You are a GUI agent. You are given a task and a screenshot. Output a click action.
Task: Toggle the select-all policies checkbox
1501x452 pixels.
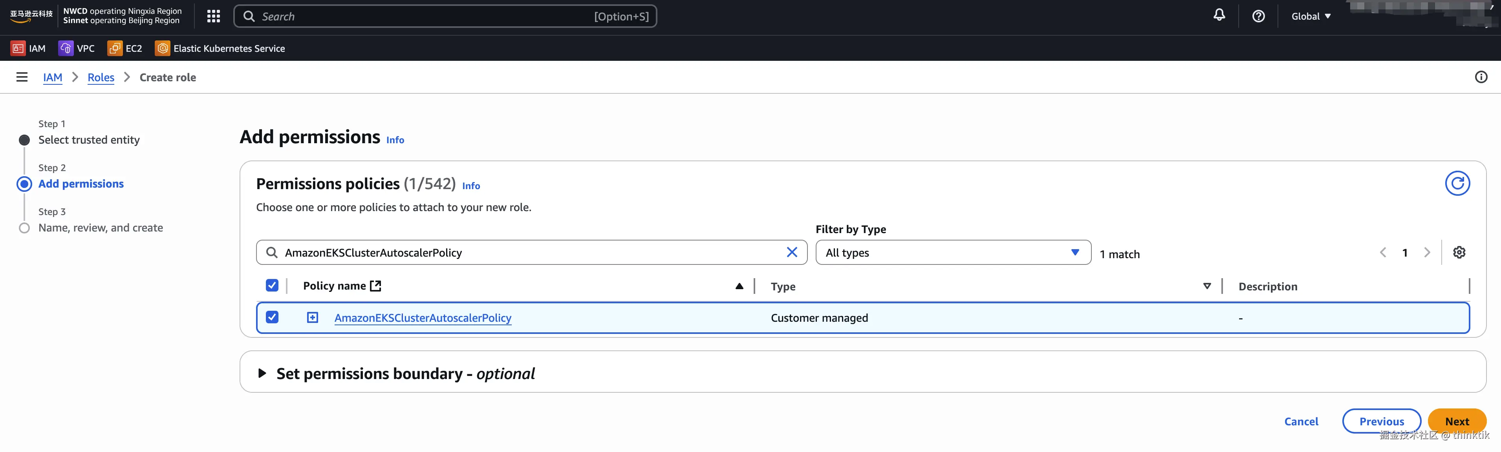[272, 285]
